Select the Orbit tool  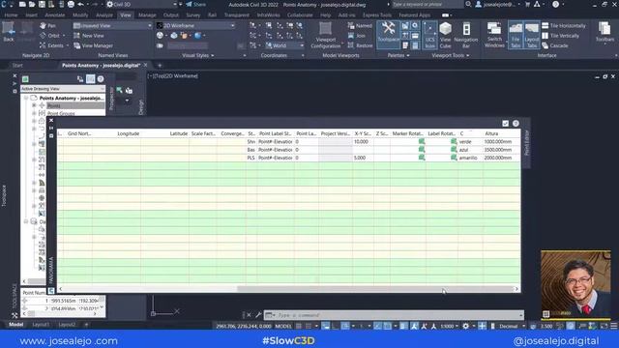(51, 36)
